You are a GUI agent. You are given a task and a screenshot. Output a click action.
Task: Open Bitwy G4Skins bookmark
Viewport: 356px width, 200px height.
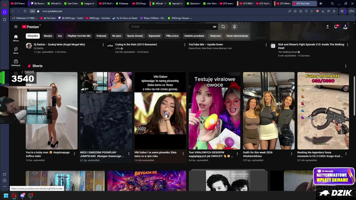click(x=152, y=18)
